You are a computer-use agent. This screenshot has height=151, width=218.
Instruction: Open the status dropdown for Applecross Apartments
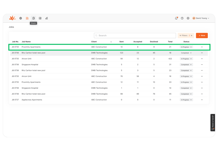tap(186, 100)
